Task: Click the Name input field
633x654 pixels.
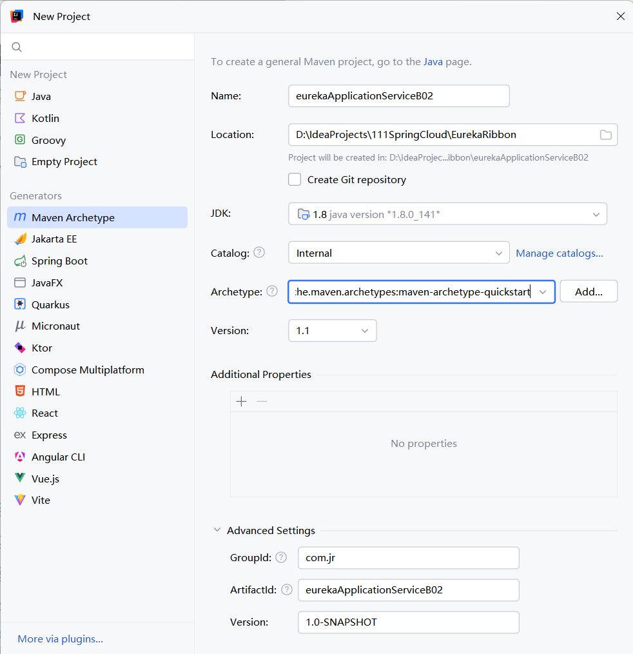Action: [399, 96]
